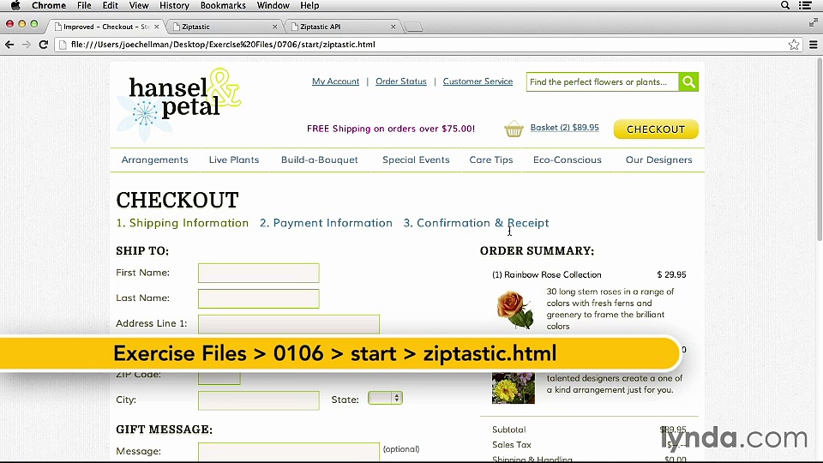The height and width of the screenshot is (463, 823).
Task: Enter fullscreen with the expand arrows
Action: point(813,22)
